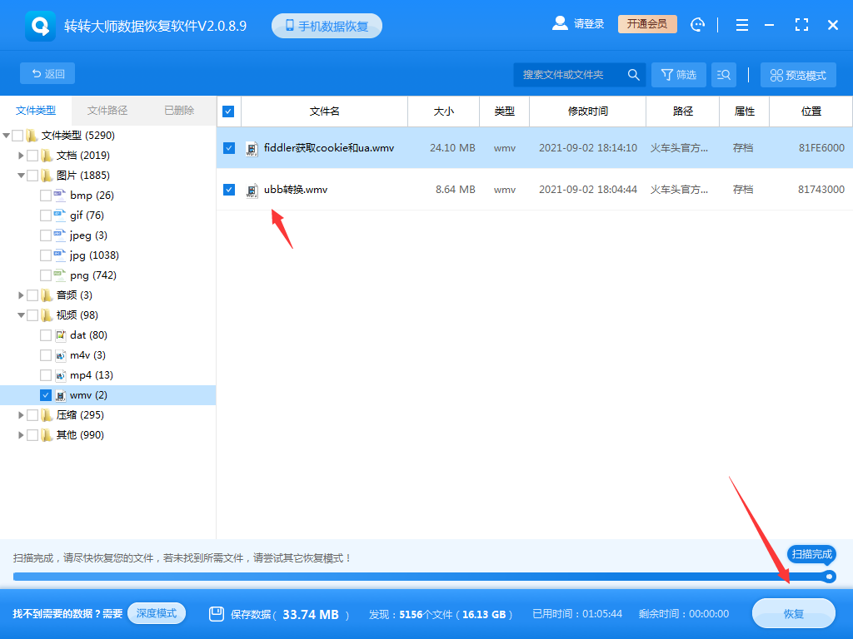This screenshot has width=853, height=639.
Task: Check the jpg (1038) file type checkbox
Action: point(46,255)
